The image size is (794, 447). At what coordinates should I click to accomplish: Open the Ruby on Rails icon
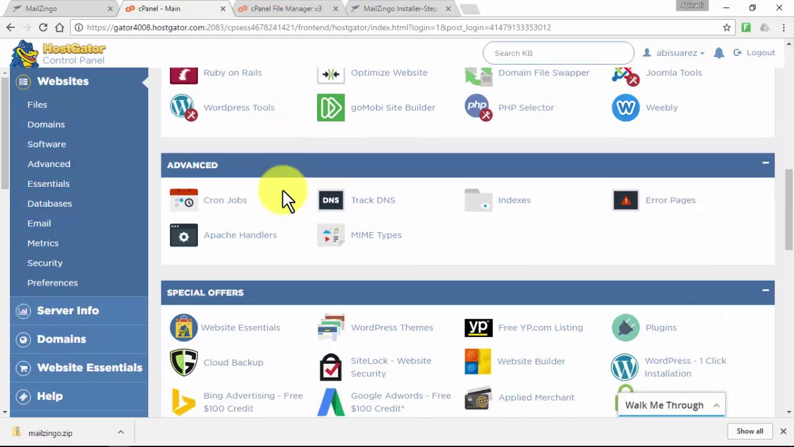tap(184, 74)
